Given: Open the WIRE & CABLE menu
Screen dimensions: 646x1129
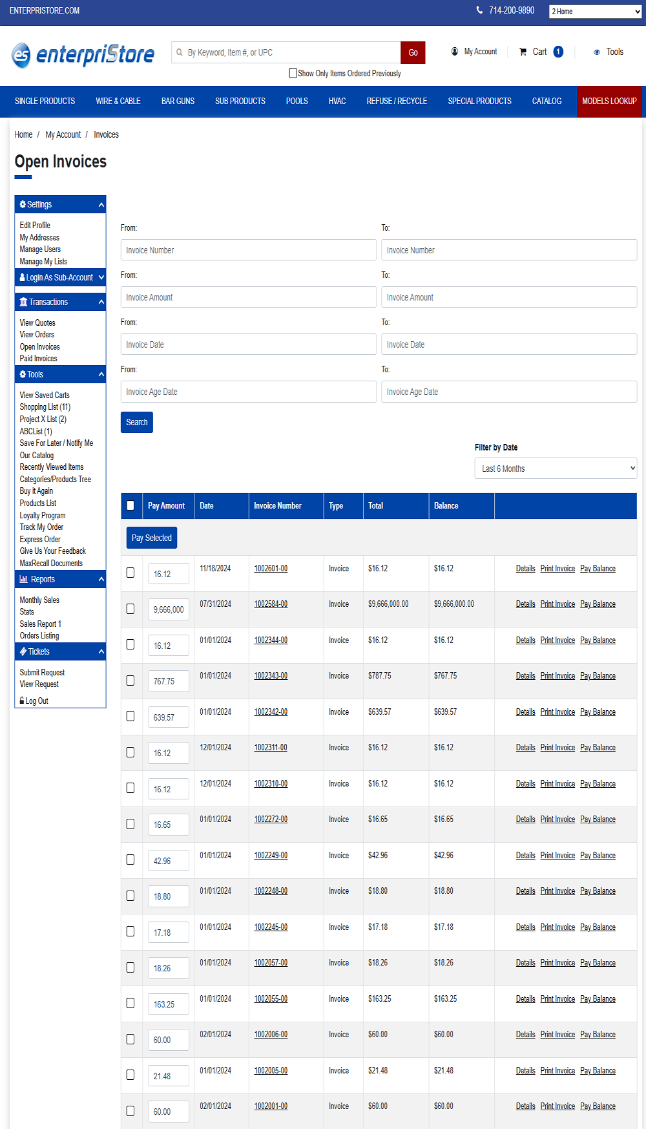Looking at the screenshot, I should point(118,101).
